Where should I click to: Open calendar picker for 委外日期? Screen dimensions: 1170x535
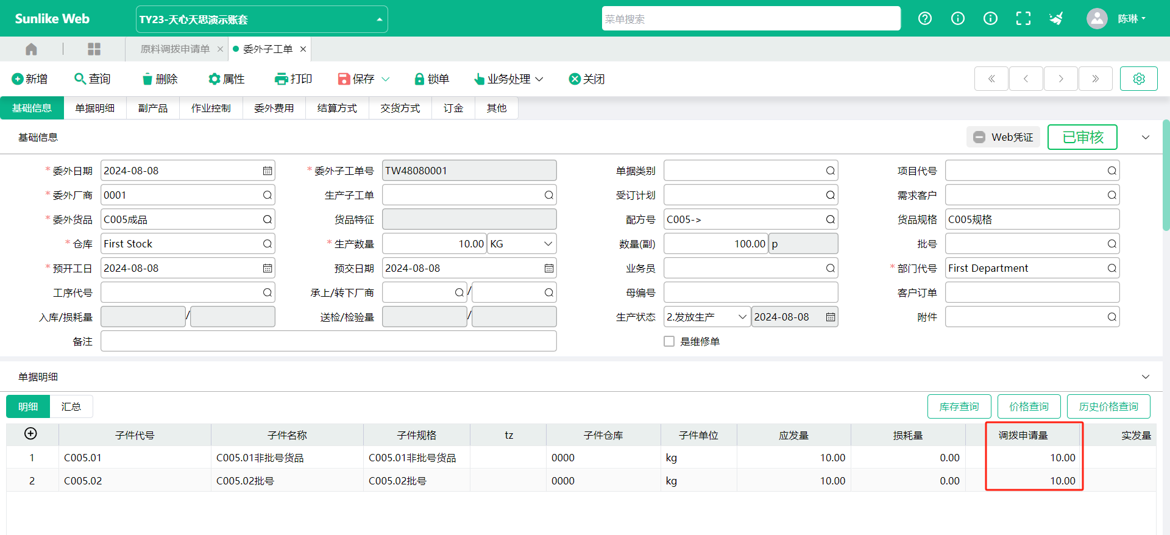pos(268,171)
